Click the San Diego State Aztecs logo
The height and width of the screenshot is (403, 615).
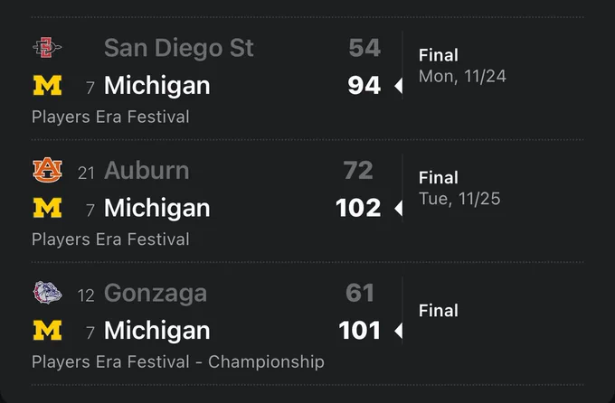pos(47,47)
